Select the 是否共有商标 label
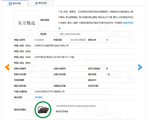 pyautogui.click(x=94, y=69)
